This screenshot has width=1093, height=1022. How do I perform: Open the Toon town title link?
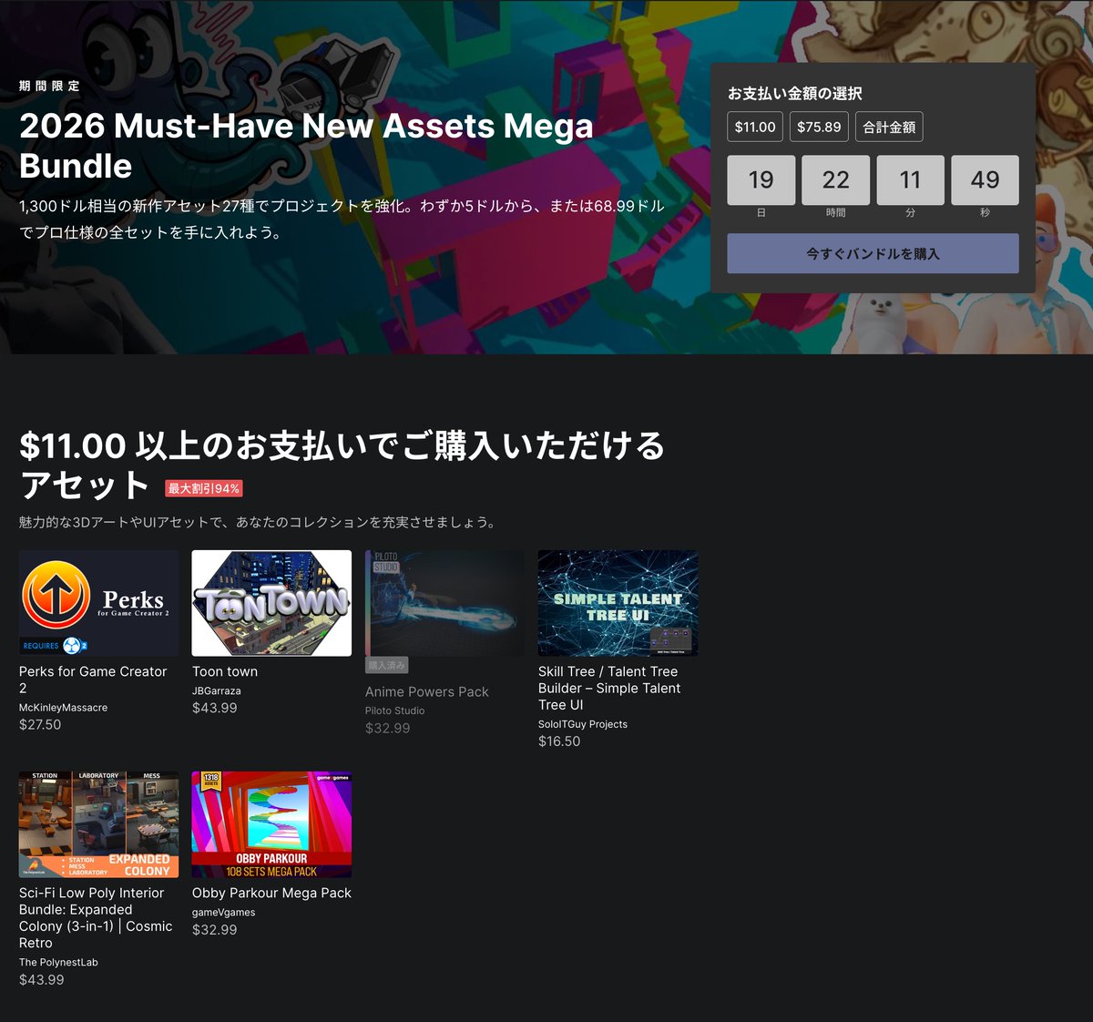point(225,671)
